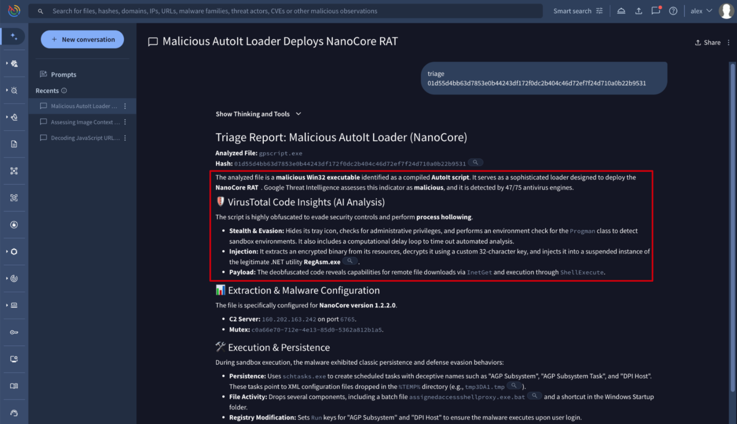Click the Smart search label
This screenshot has width=737, height=424.
point(572,11)
